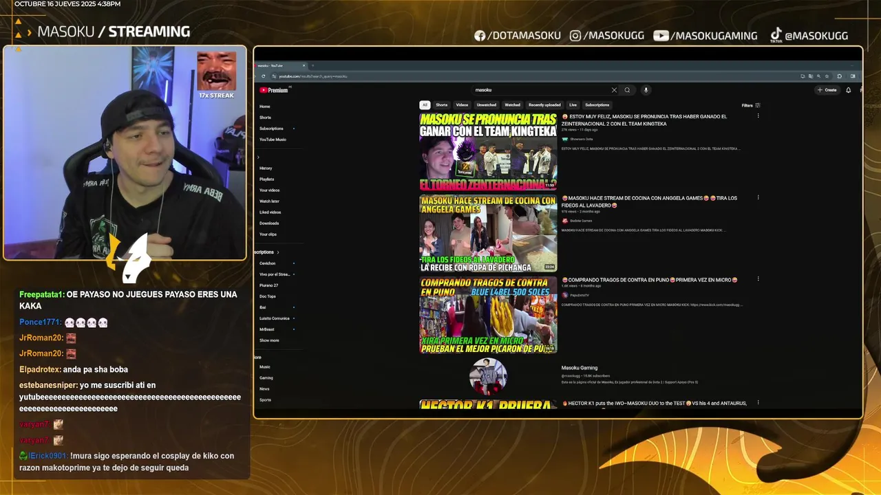881x495 pixels.
Task: Reload the page with the refresh icon
Action: [264, 76]
